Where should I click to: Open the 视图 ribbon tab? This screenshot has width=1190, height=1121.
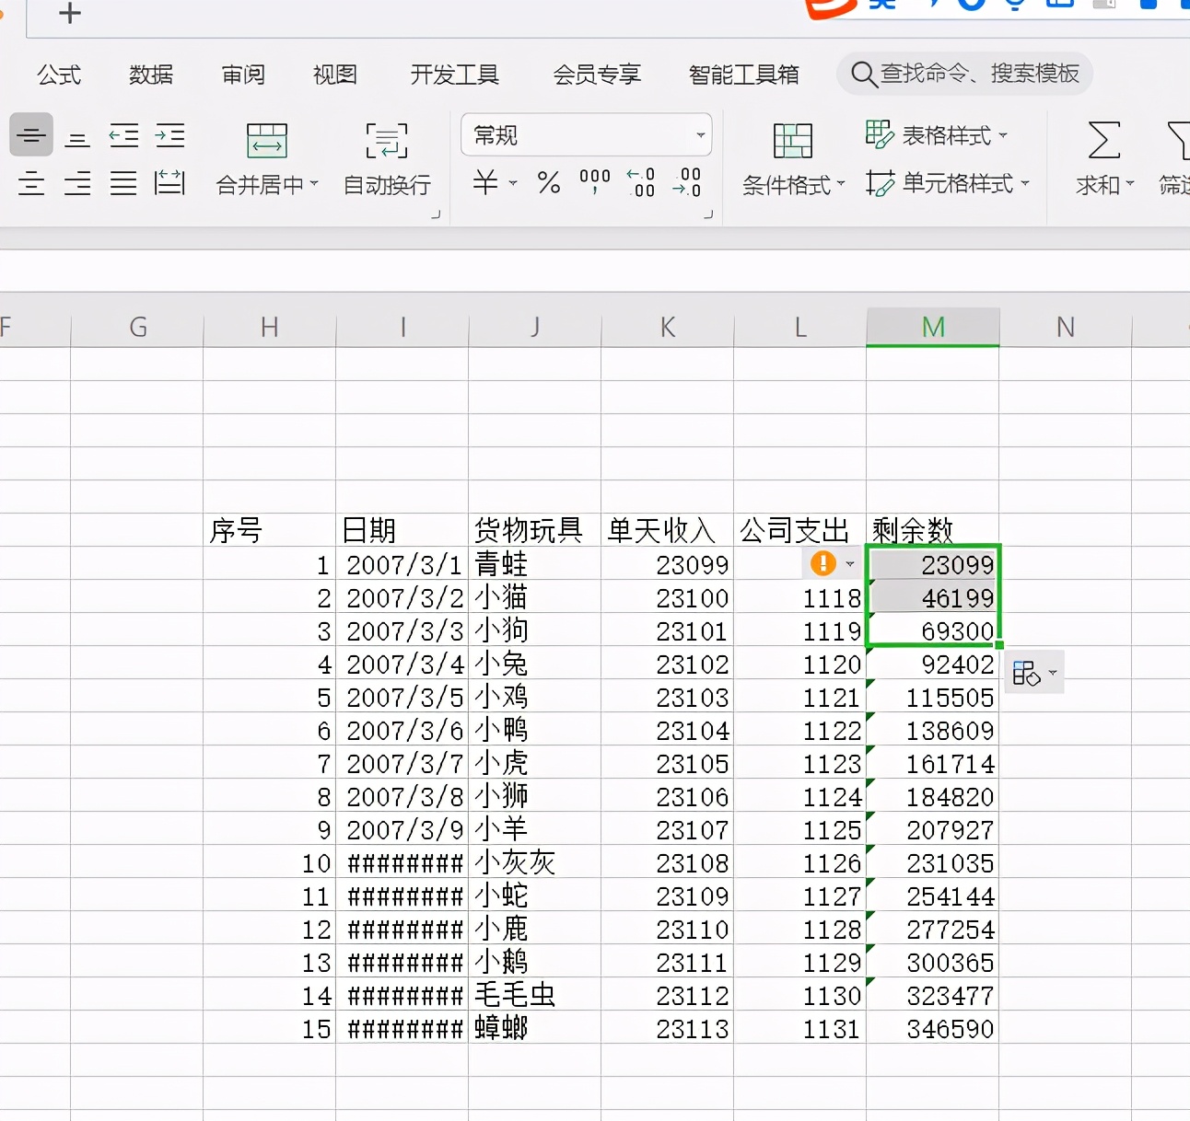[x=335, y=75]
